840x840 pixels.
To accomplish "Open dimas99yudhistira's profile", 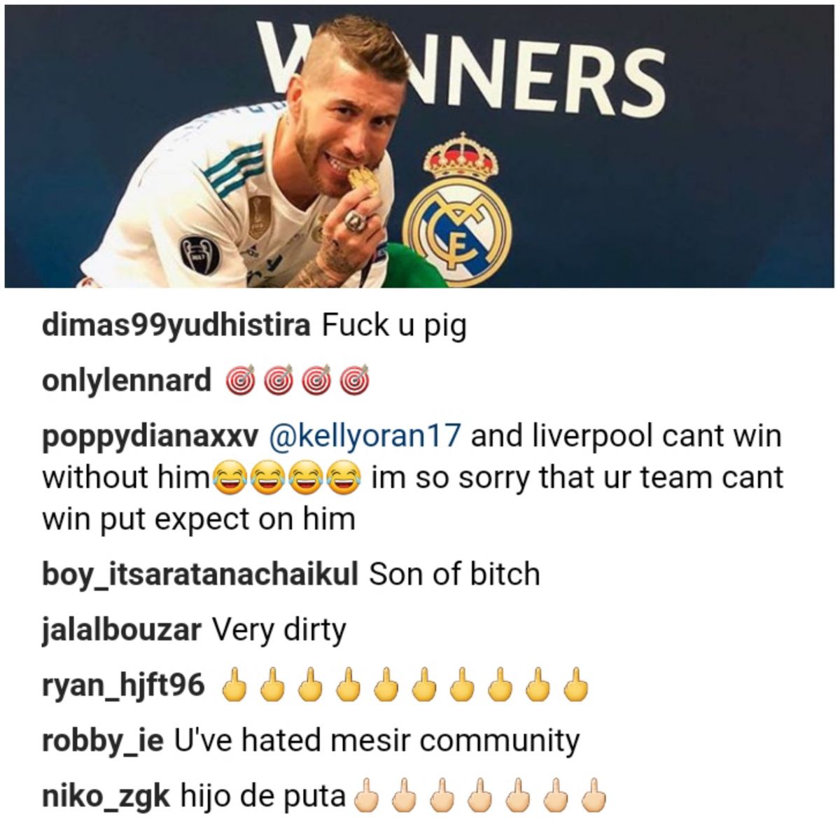I will 176,326.
